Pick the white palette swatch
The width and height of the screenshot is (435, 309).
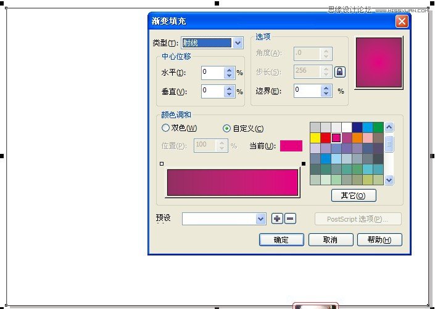pos(347,127)
